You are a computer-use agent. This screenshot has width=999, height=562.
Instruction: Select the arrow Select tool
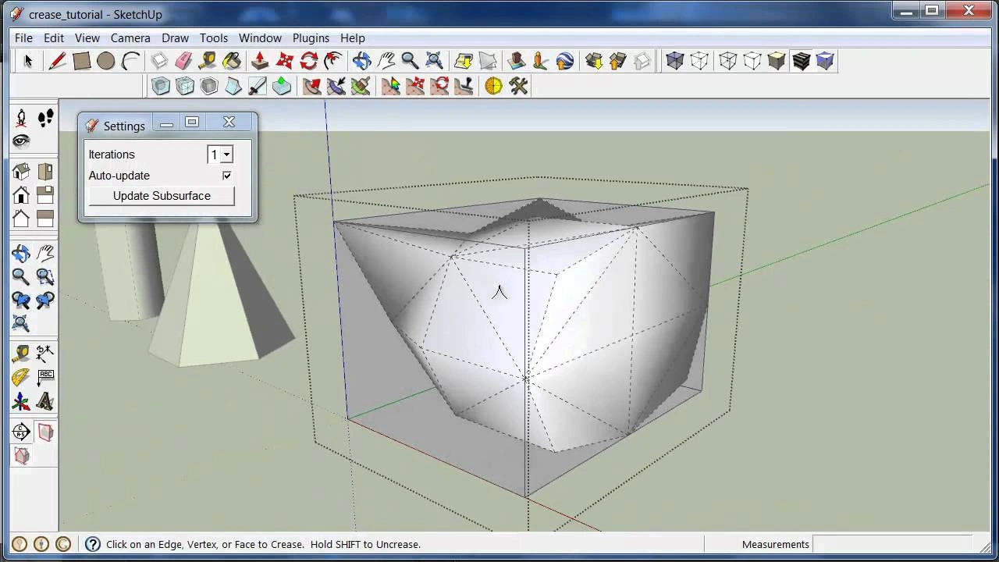(28, 61)
